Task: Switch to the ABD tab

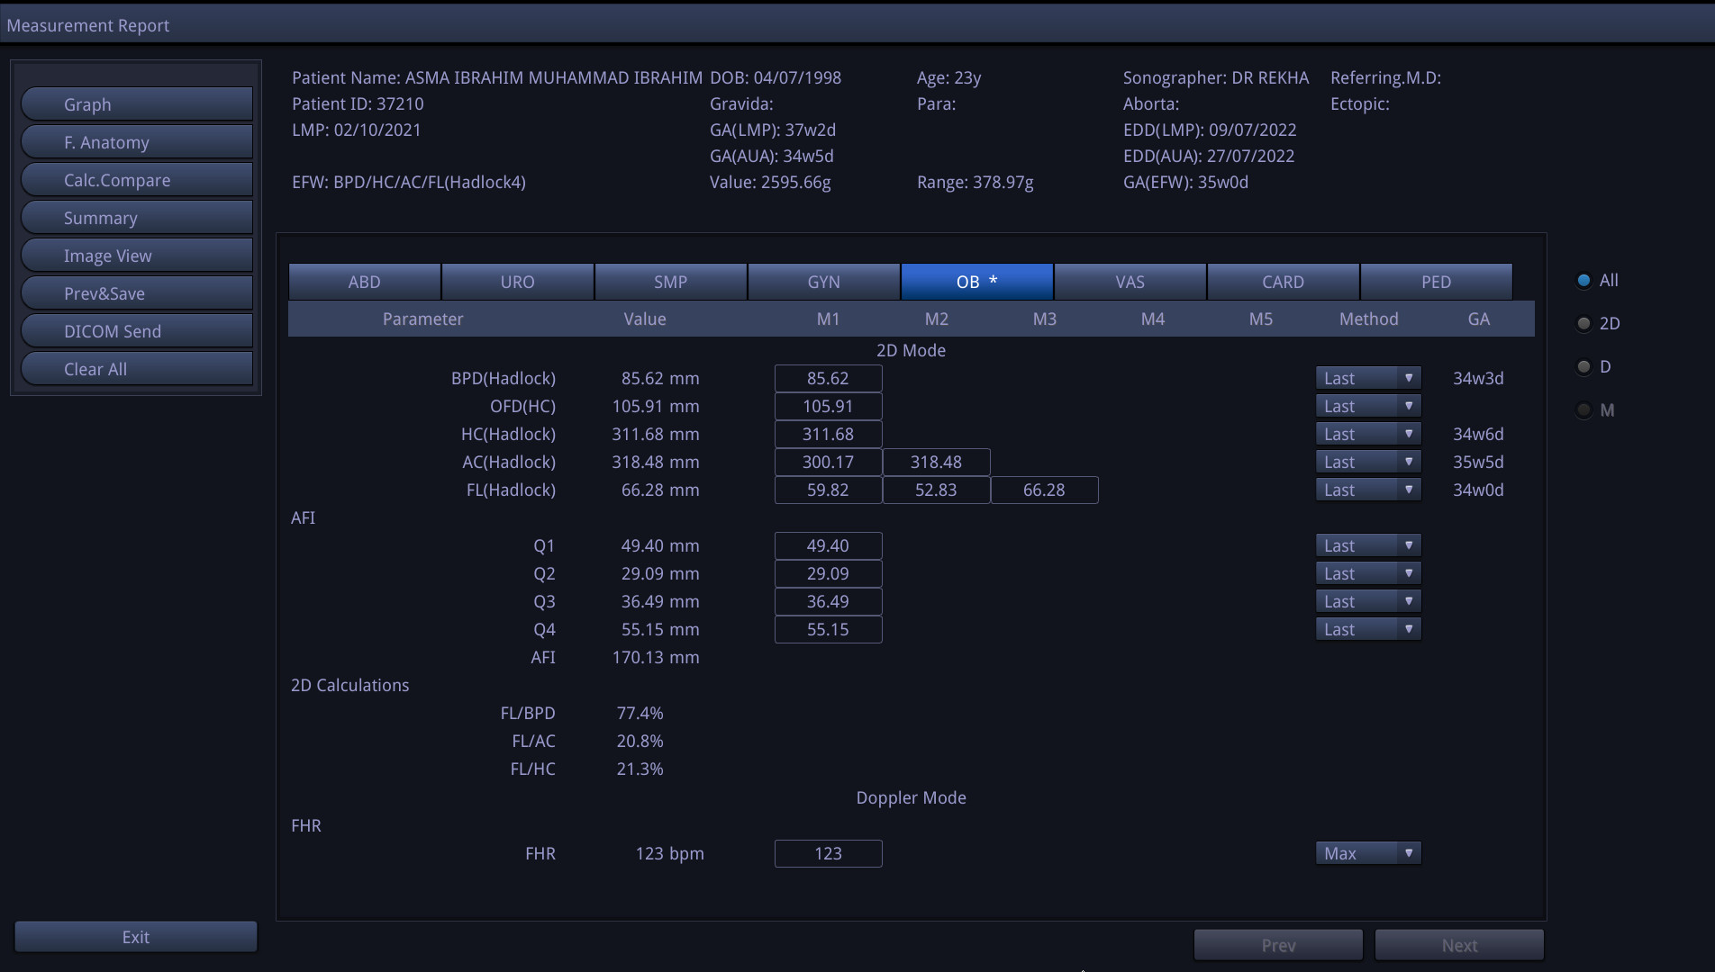Action: (365, 282)
